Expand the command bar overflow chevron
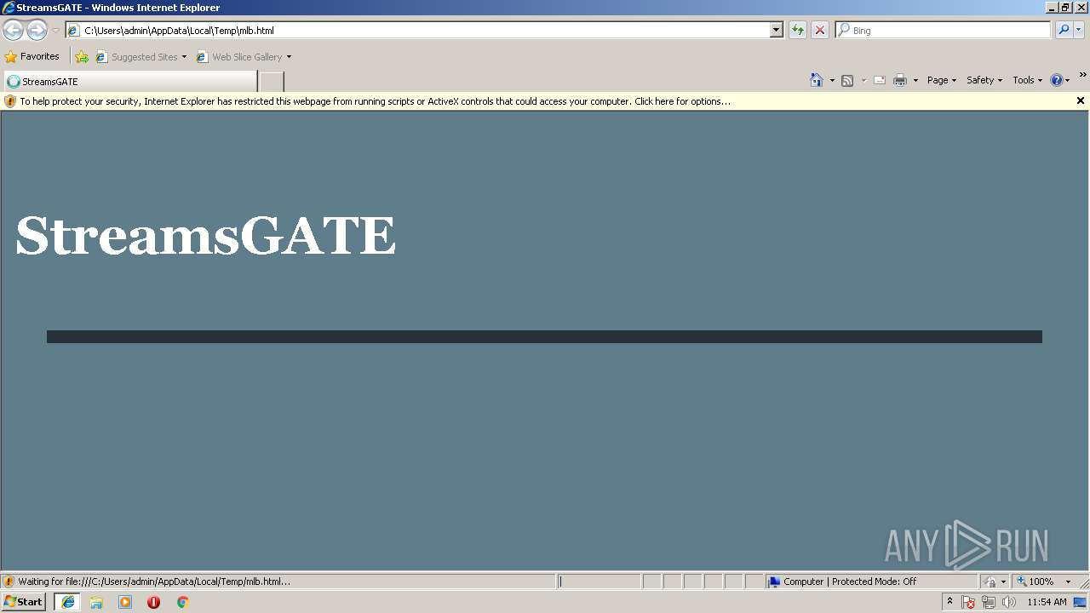 pyautogui.click(x=1083, y=75)
